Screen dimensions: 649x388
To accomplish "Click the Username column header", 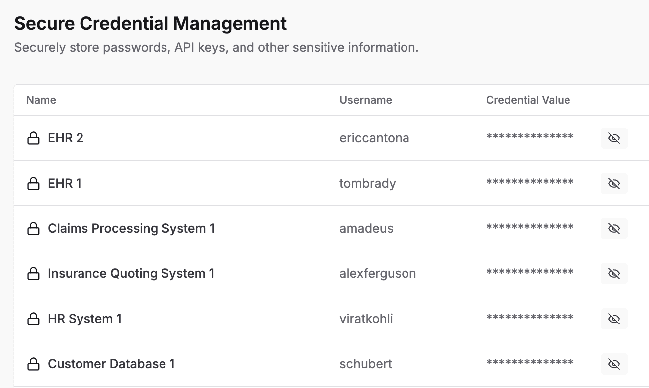I will [x=366, y=100].
